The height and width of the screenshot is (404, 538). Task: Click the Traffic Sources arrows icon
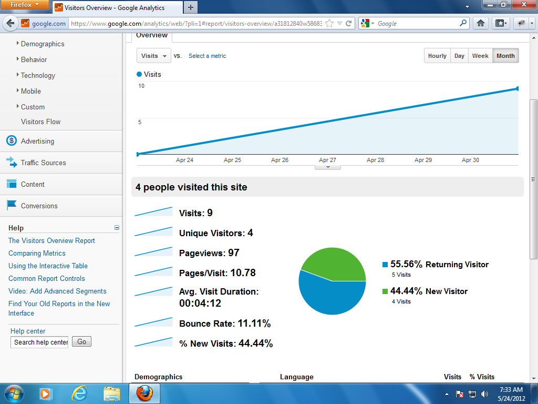coord(12,163)
